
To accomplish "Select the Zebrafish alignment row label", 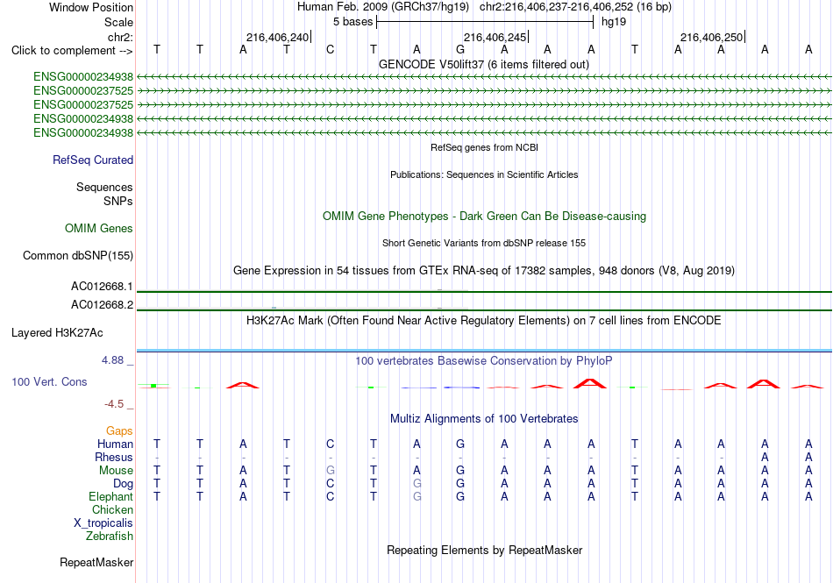I will coord(110,537).
